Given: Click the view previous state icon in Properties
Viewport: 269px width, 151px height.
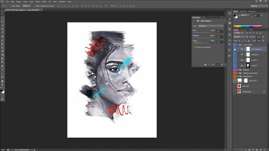Looking at the screenshot, I should (x=209, y=65).
